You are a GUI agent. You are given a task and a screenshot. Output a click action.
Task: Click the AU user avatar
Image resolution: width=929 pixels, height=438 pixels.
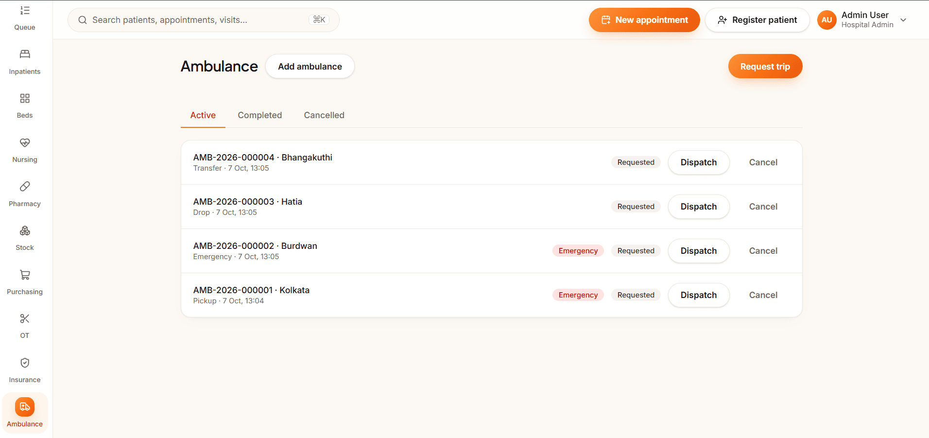click(x=826, y=20)
